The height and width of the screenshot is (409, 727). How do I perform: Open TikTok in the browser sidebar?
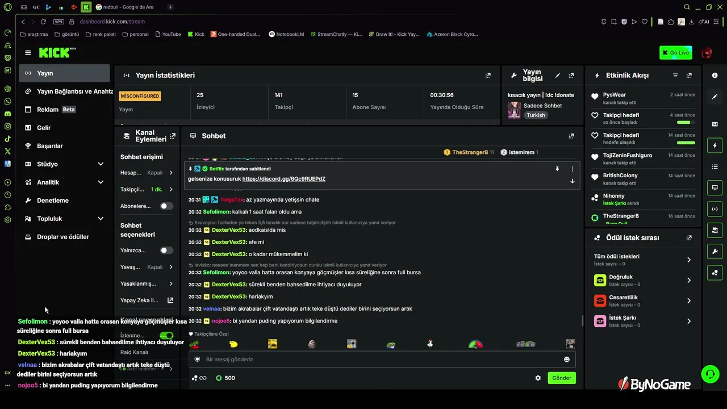7,139
